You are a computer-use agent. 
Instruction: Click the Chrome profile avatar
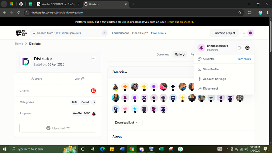[260, 12]
